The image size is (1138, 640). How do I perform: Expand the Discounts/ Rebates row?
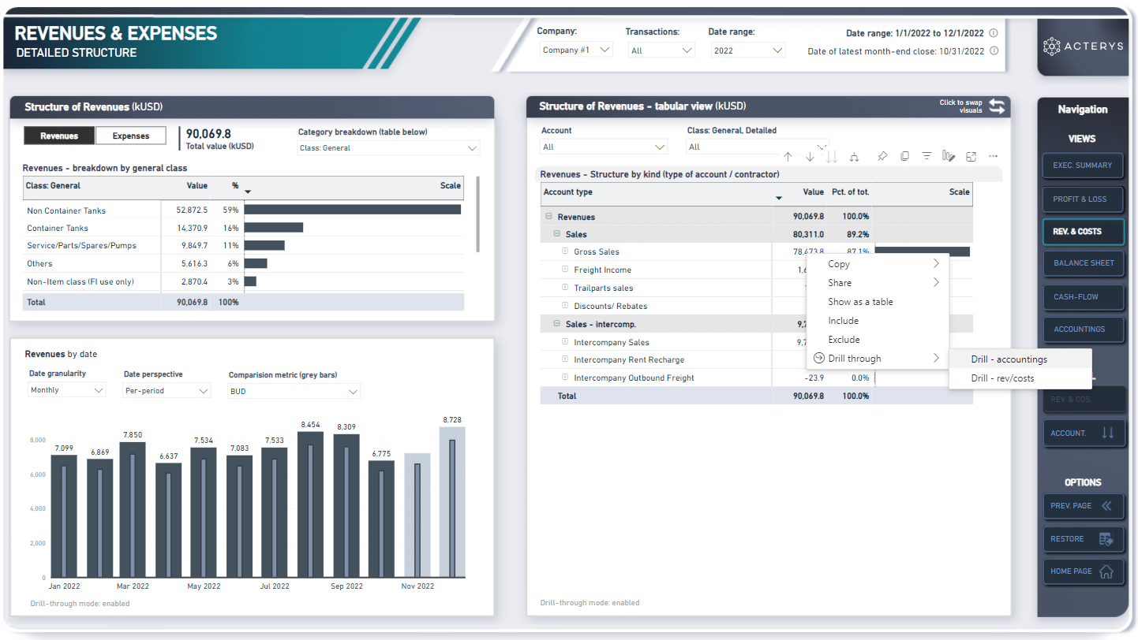click(565, 306)
